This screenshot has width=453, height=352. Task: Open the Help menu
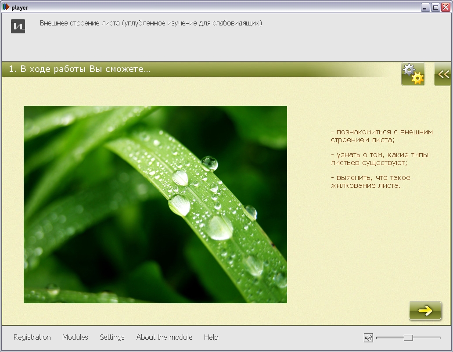[x=211, y=337]
